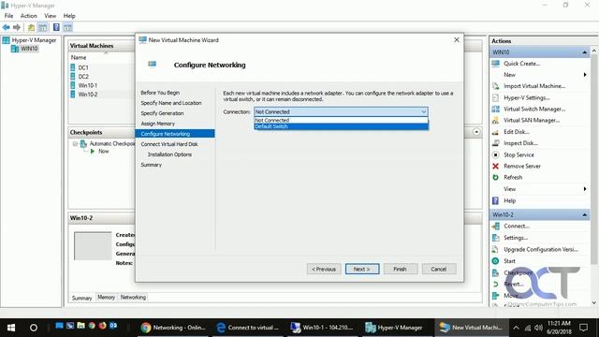
Task: Collapse the WIN10 actions section
Action: point(584,52)
